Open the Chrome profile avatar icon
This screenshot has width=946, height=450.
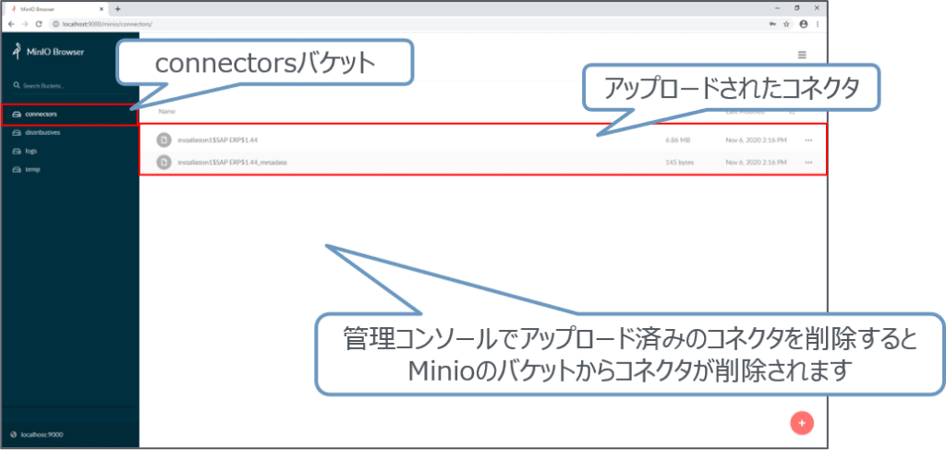pos(803,24)
